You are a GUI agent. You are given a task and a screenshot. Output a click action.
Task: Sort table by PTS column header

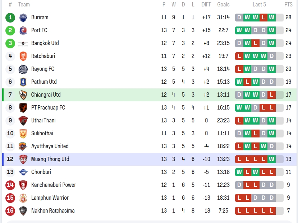click(x=288, y=5)
